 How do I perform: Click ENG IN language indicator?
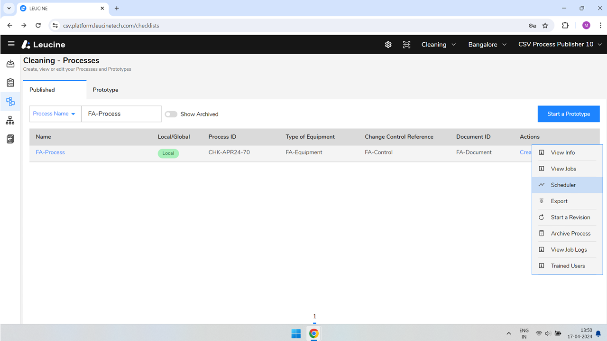coord(524,333)
